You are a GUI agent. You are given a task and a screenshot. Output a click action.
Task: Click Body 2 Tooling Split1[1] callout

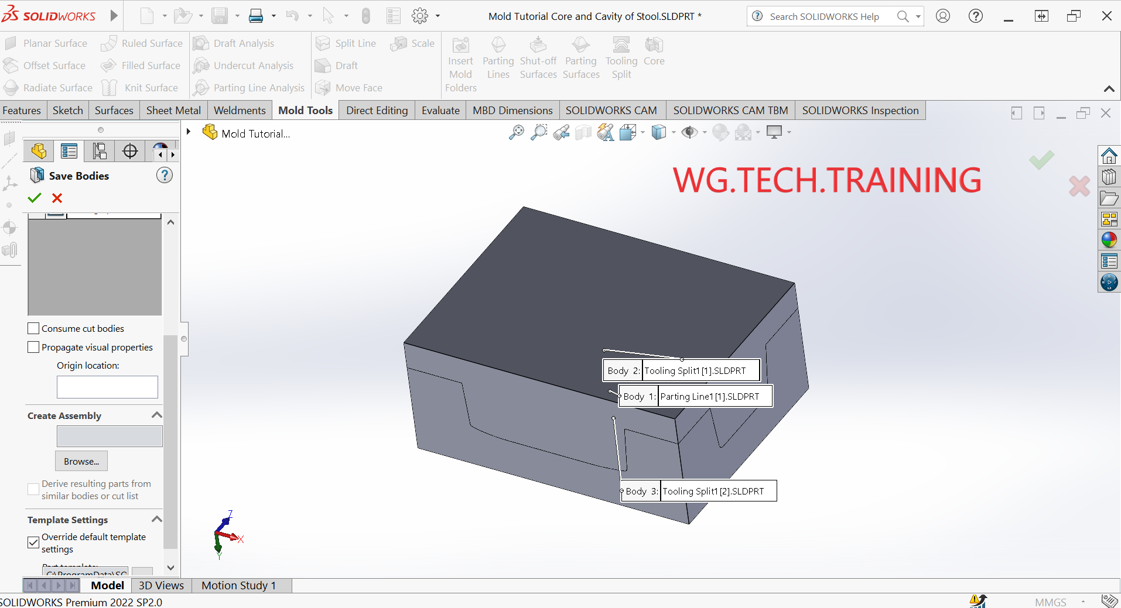[682, 370]
